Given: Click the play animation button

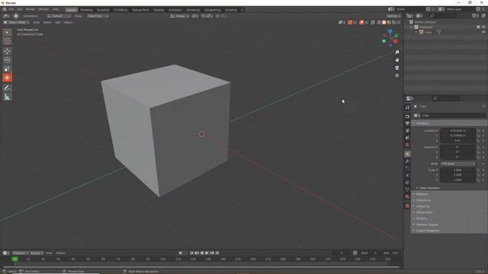Looking at the screenshot, I should pyautogui.click(x=207, y=253).
